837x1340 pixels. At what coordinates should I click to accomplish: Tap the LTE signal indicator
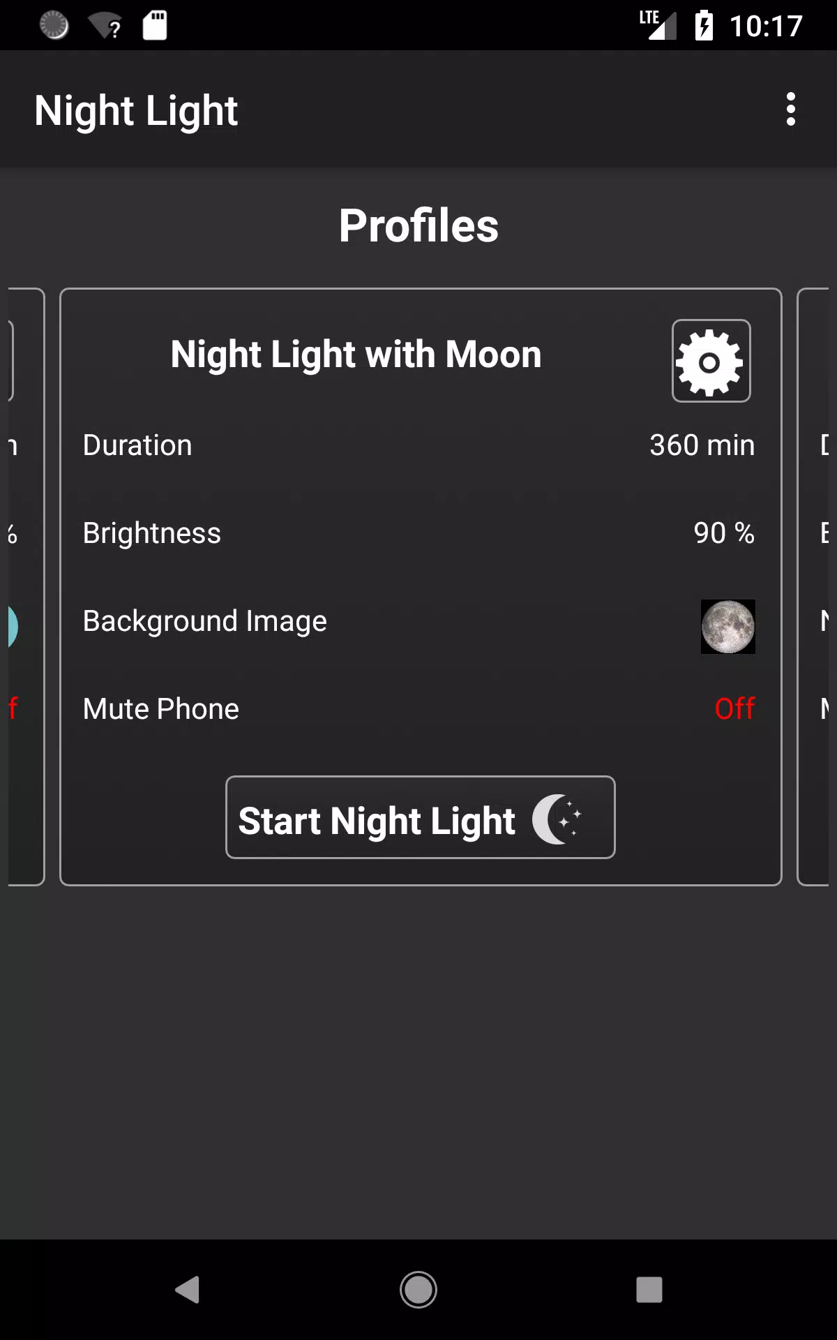[656, 24]
